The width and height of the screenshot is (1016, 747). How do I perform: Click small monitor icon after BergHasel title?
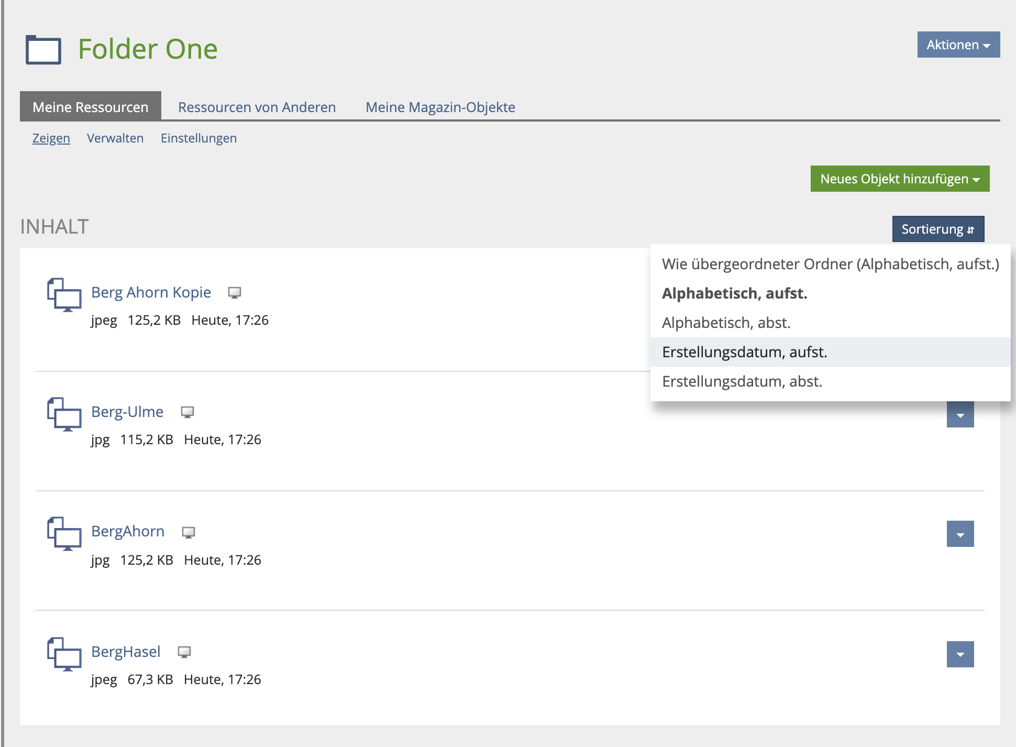coord(184,652)
